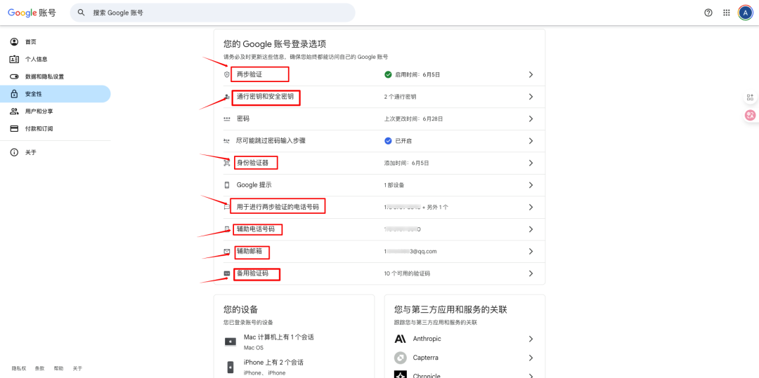Click the 数据和隐私设置 toggle-shaped icon
Viewport: 759px width, 378px height.
coord(15,76)
